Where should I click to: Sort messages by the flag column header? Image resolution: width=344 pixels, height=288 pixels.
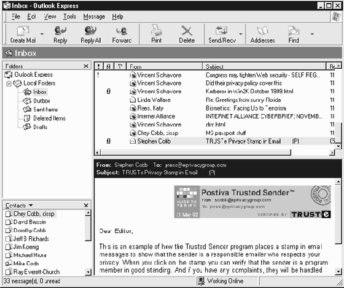pyautogui.click(x=120, y=66)
